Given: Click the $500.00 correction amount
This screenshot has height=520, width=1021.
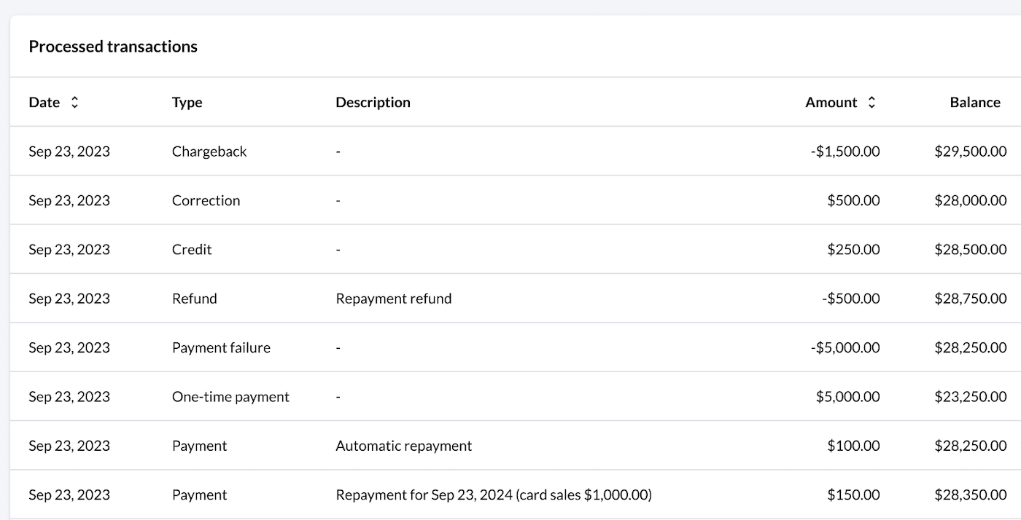Looking at the screenshot, I should tap(853, 200).
